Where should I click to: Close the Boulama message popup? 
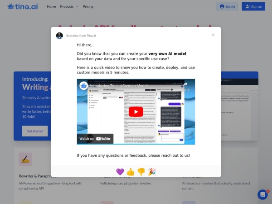213,35
